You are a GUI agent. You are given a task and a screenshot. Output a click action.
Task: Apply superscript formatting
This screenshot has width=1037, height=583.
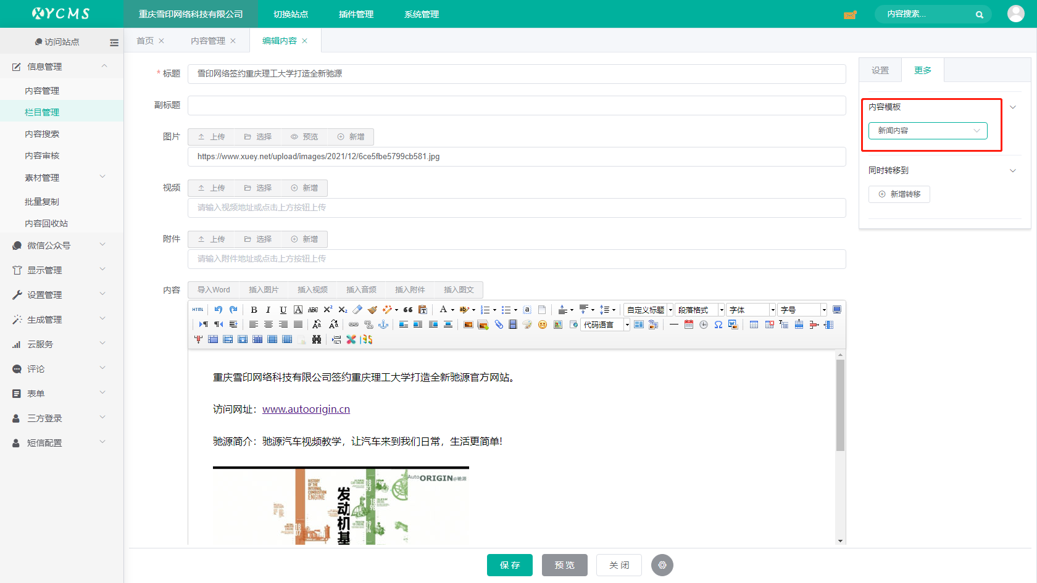coord(328,310)
